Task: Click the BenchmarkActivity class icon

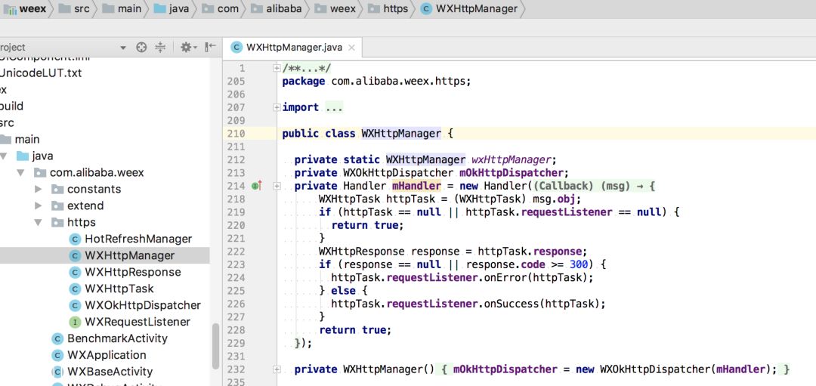Action: click(x=57, y=338)
